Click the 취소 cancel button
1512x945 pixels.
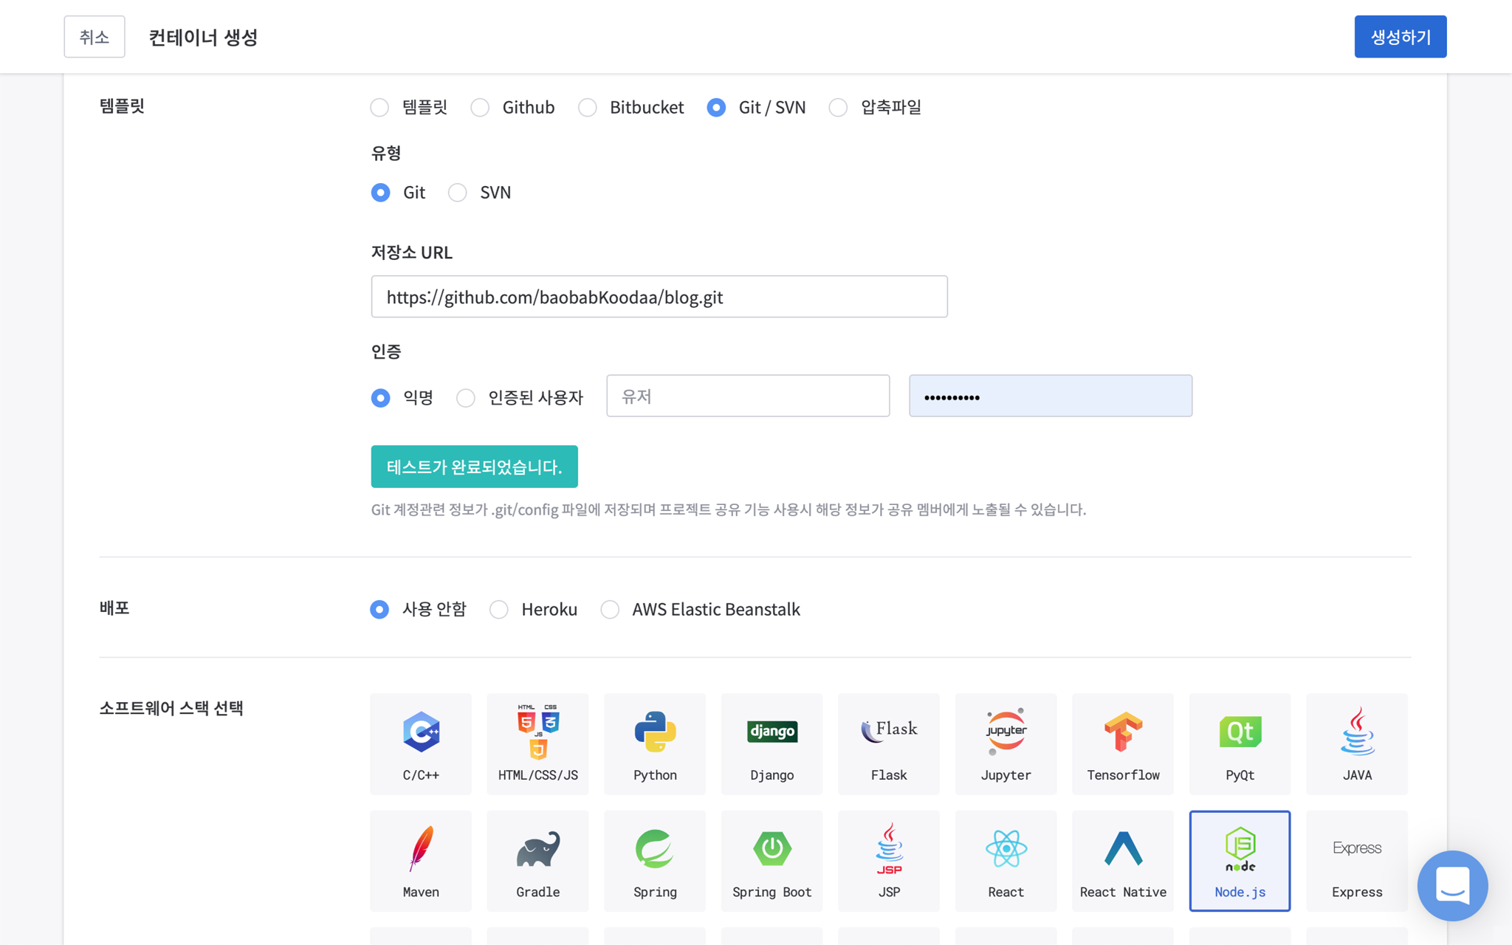[94, 36]
